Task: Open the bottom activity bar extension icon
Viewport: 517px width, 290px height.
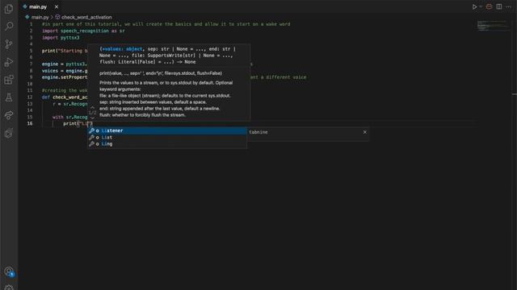Action: (x=9, y=133)
